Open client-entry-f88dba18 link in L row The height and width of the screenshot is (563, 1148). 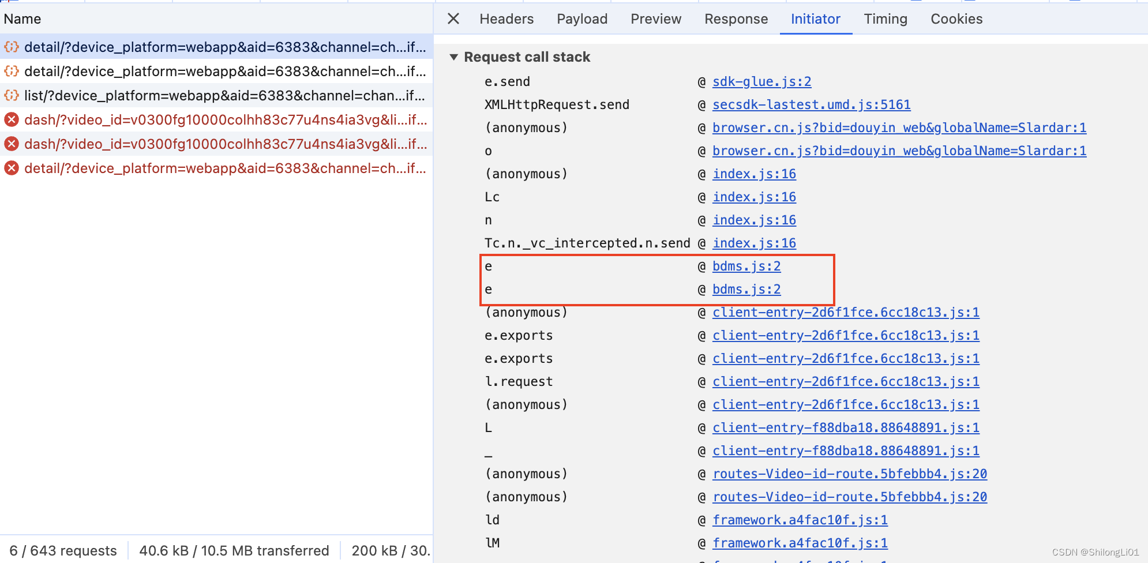coord(846,428)
